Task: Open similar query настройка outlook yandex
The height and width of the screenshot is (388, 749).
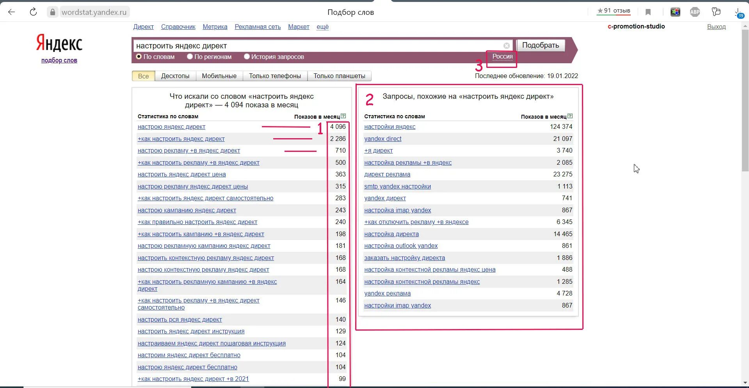Action: point(401,246)
